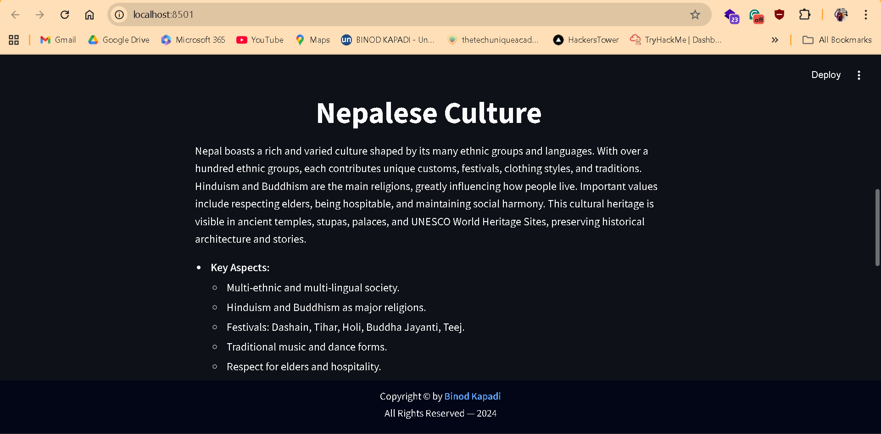881x434 pixels.
Task: View site information icon in address bar
Action: [119, 15]
